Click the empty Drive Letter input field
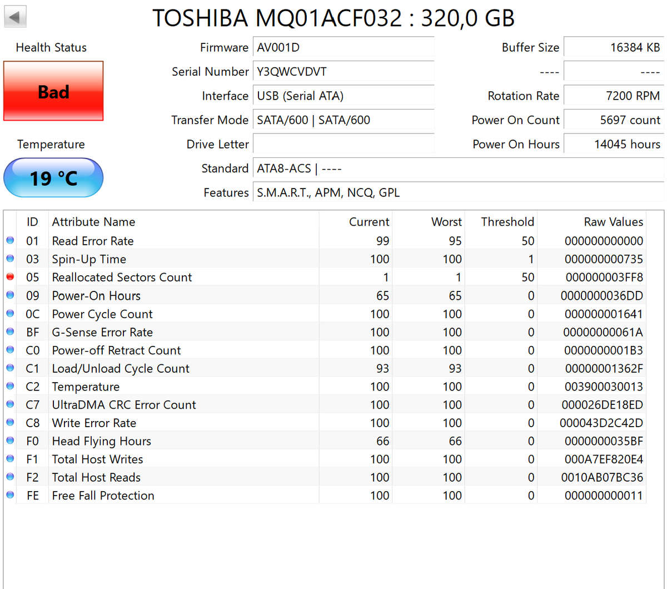This screenshot has width=667, height=589. point(343,143)
